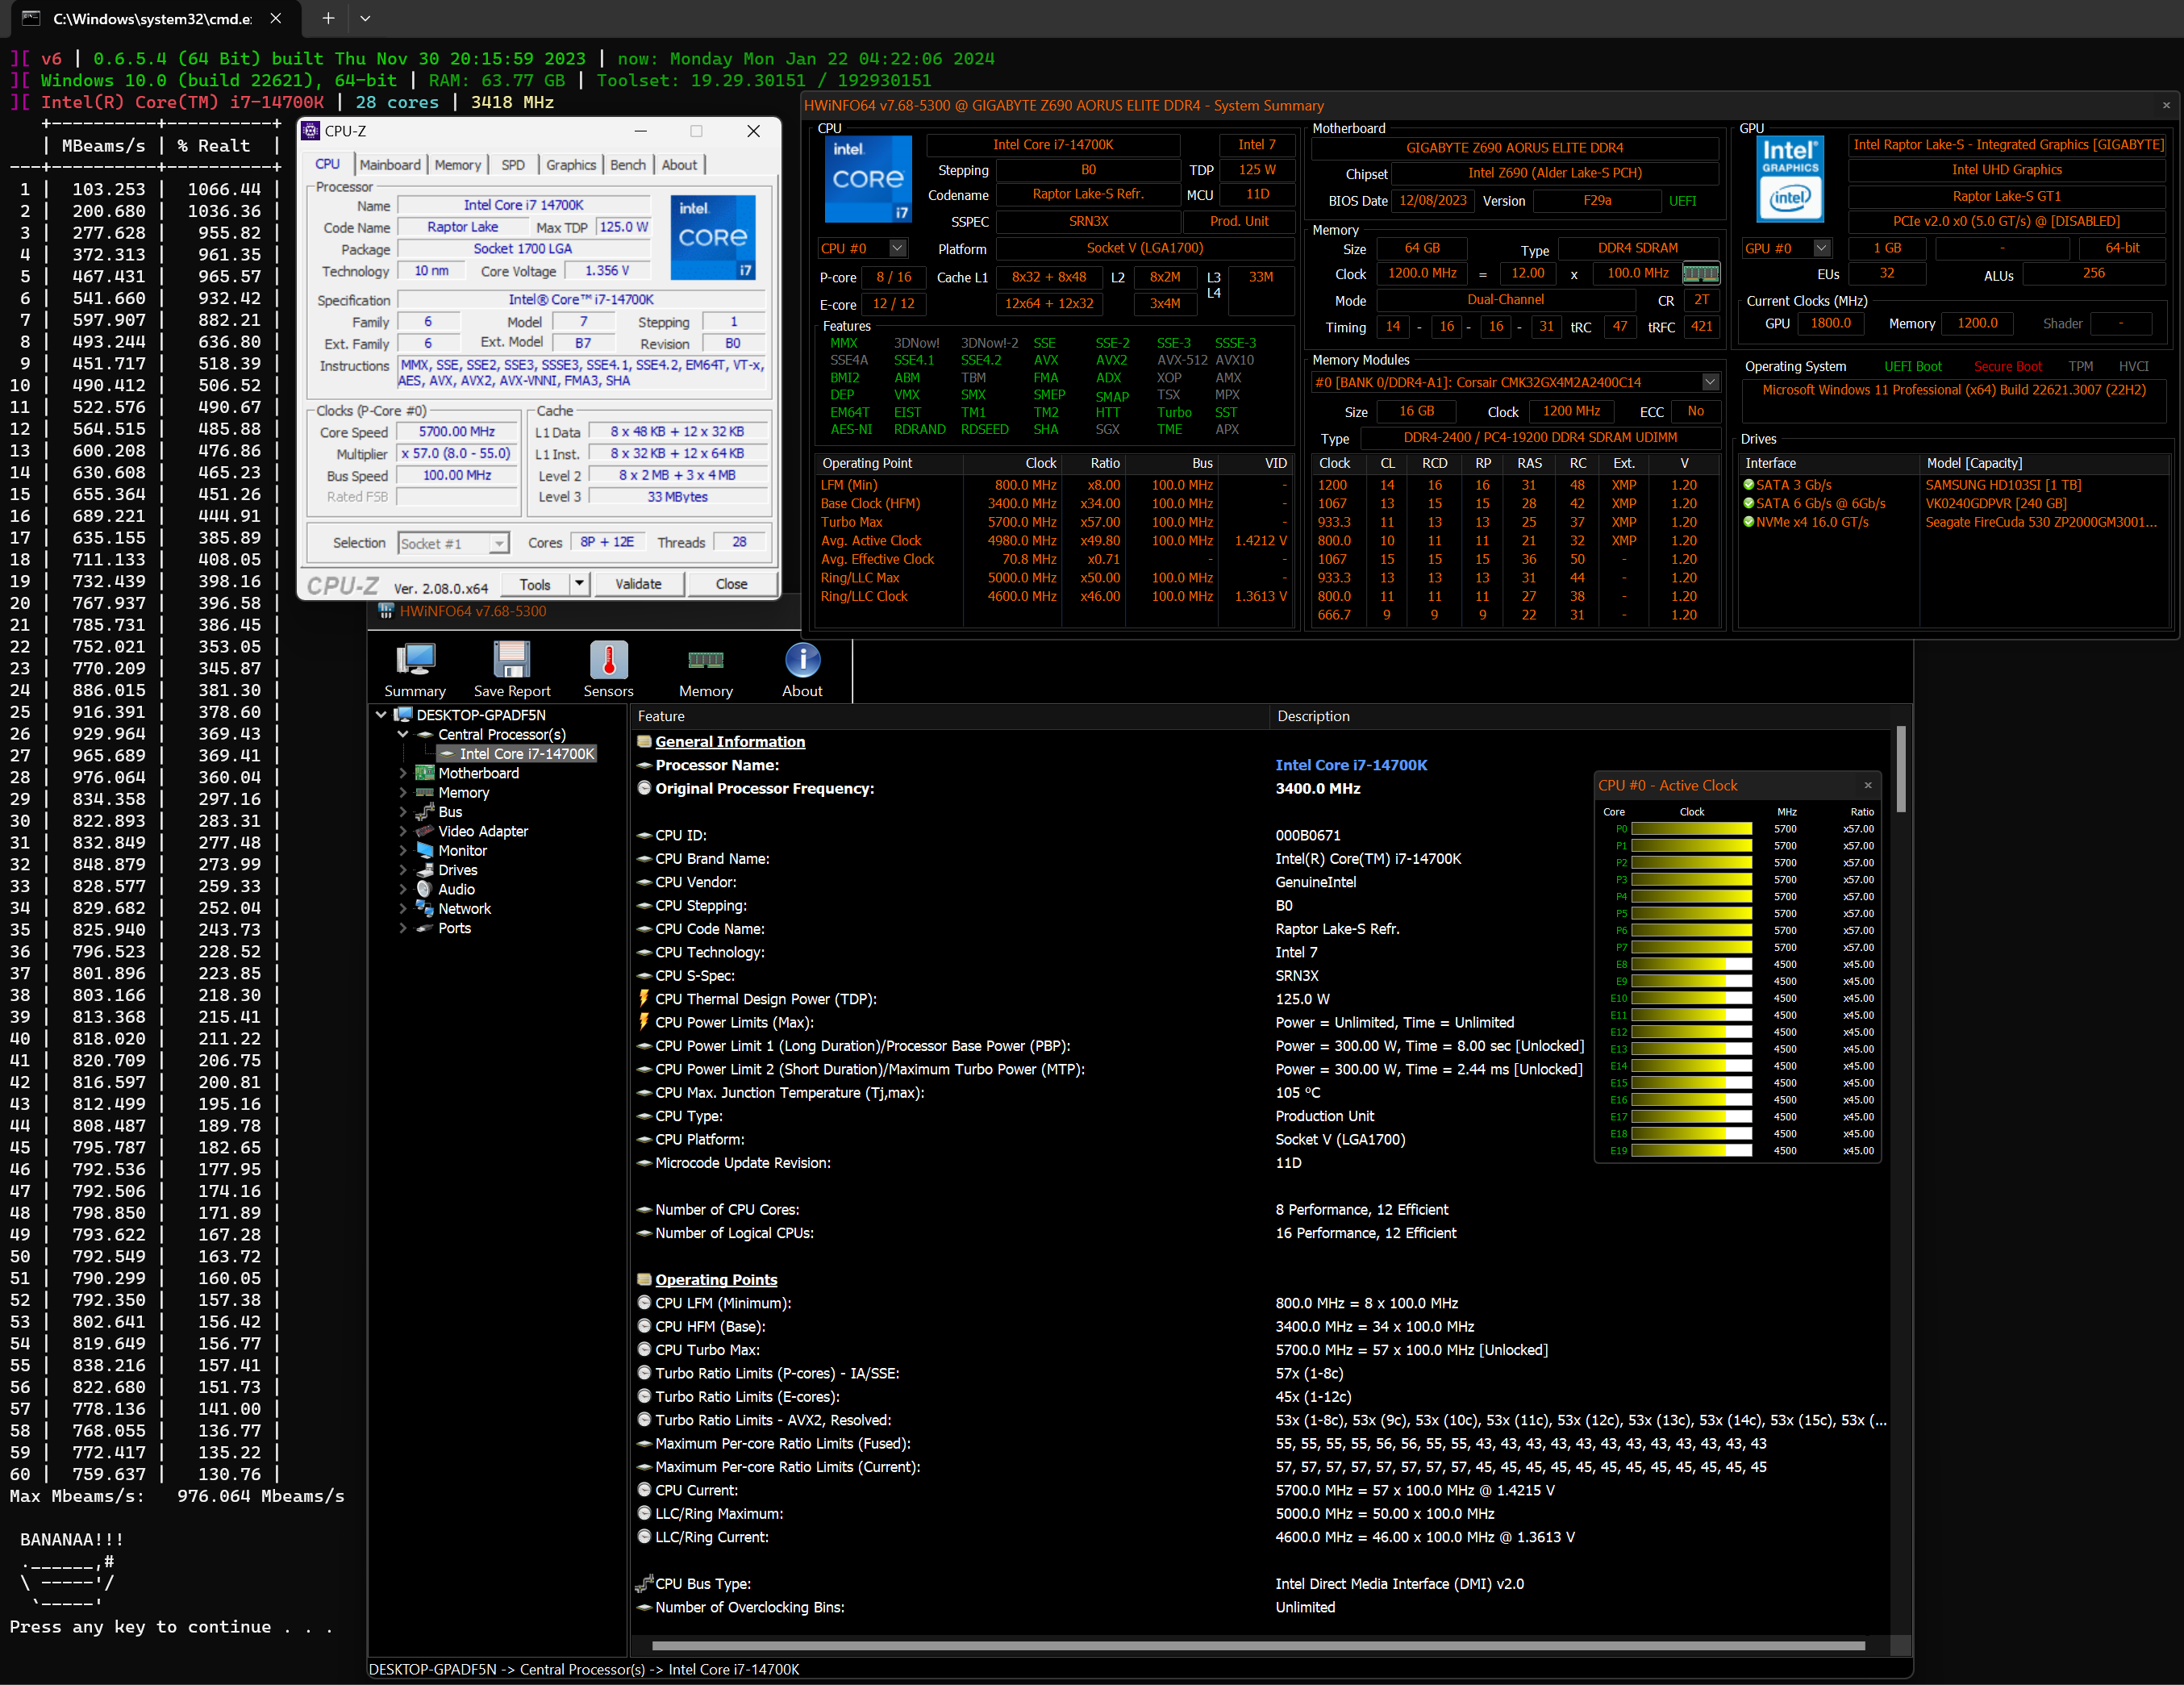This screenshot has height=1685, width=2184.
Task: Open the Tools dropdown arrow in CPU-Z
Action: (579, 583)
